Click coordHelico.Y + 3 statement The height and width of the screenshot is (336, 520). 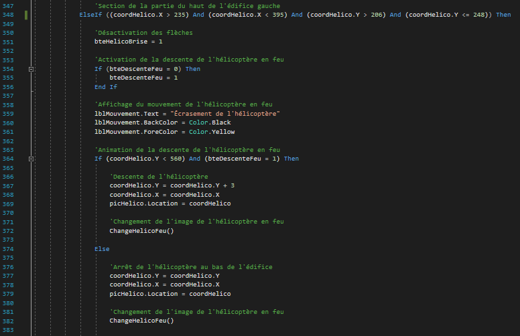[172, 185]
